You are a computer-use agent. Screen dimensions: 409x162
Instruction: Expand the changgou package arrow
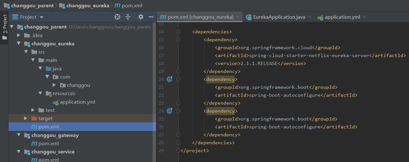coord(54,85)
